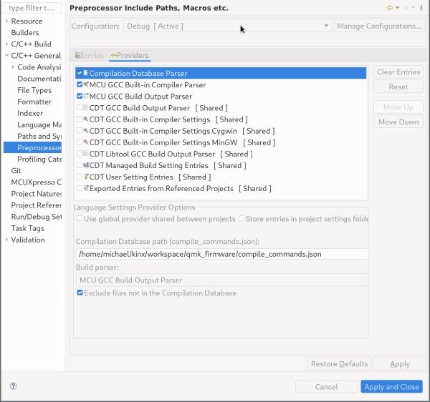
Task: Click the Compiler Settings MinGW row icon
Action: coord(85,142)
